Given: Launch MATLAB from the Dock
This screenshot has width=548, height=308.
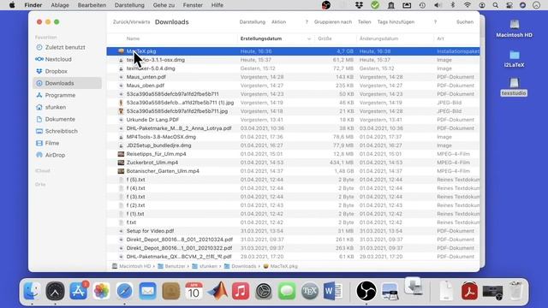Looking at the screenshot, I should pyautogui.click(x=217, y=291).
